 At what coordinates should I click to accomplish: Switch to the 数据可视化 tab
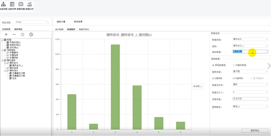tap(84, 29)
